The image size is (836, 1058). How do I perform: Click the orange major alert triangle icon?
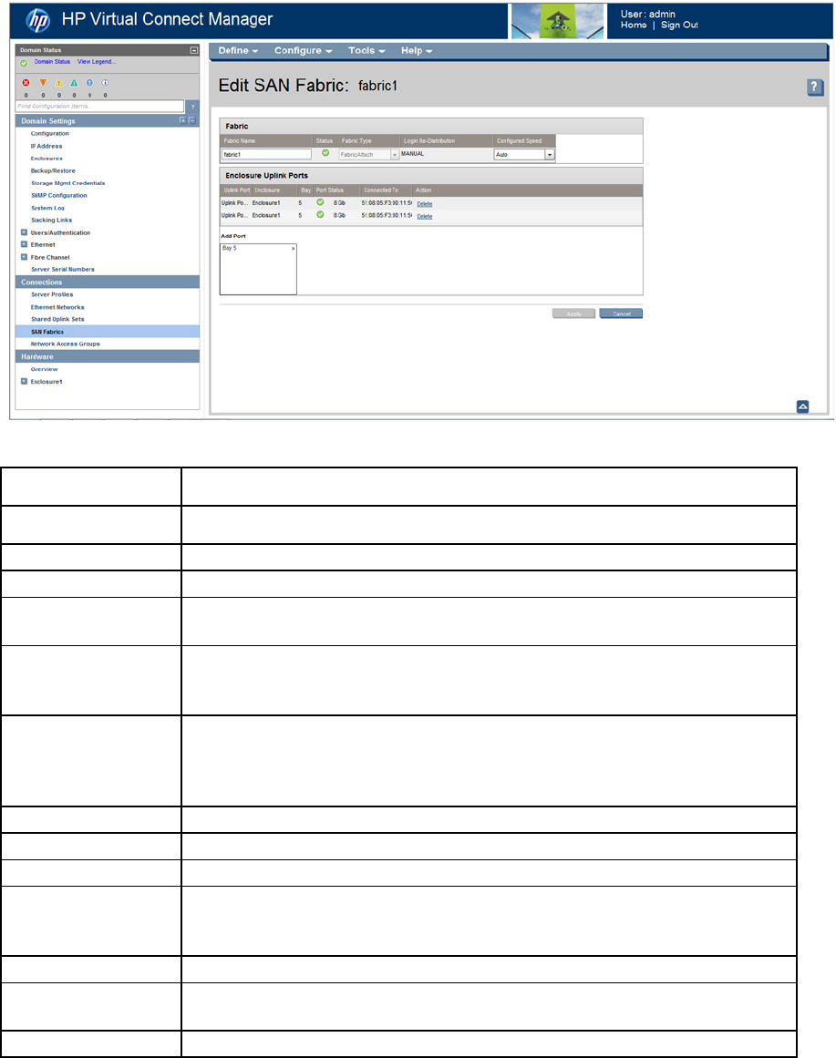click(43, 82)
